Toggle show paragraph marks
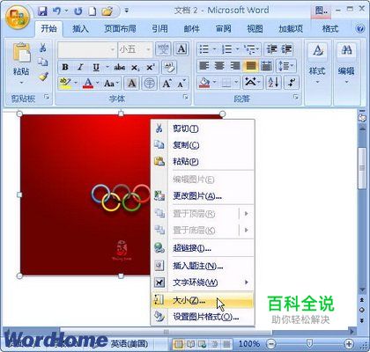This screenshot has height=352, width=370. pyautogui.click(x=292, y=83)
